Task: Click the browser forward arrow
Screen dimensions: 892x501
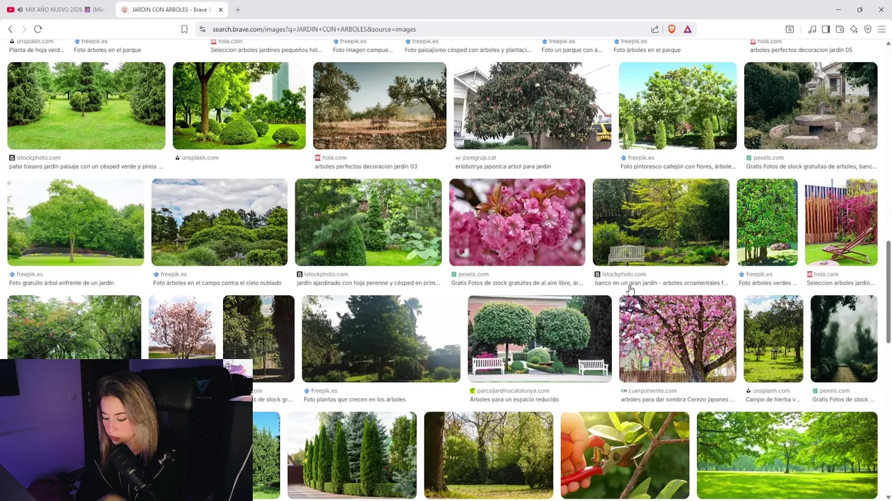Action: tap(24, 29)
